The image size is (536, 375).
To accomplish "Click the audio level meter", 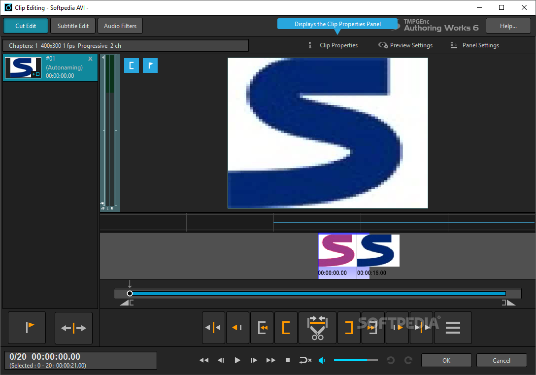I will [110, 133].
